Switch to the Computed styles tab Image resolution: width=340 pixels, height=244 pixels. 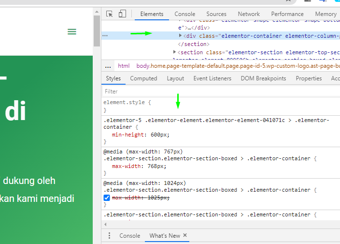[143, 78]
